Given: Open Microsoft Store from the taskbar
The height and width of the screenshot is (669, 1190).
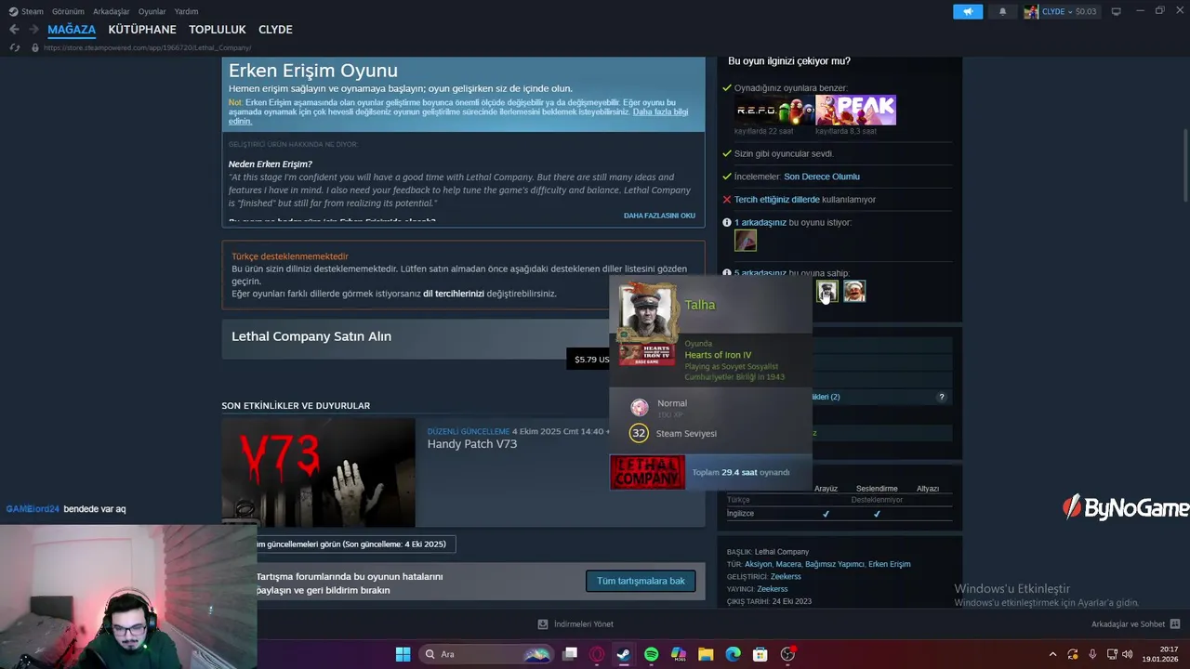Looking at the screenshot, I should [x=760, y=654].
